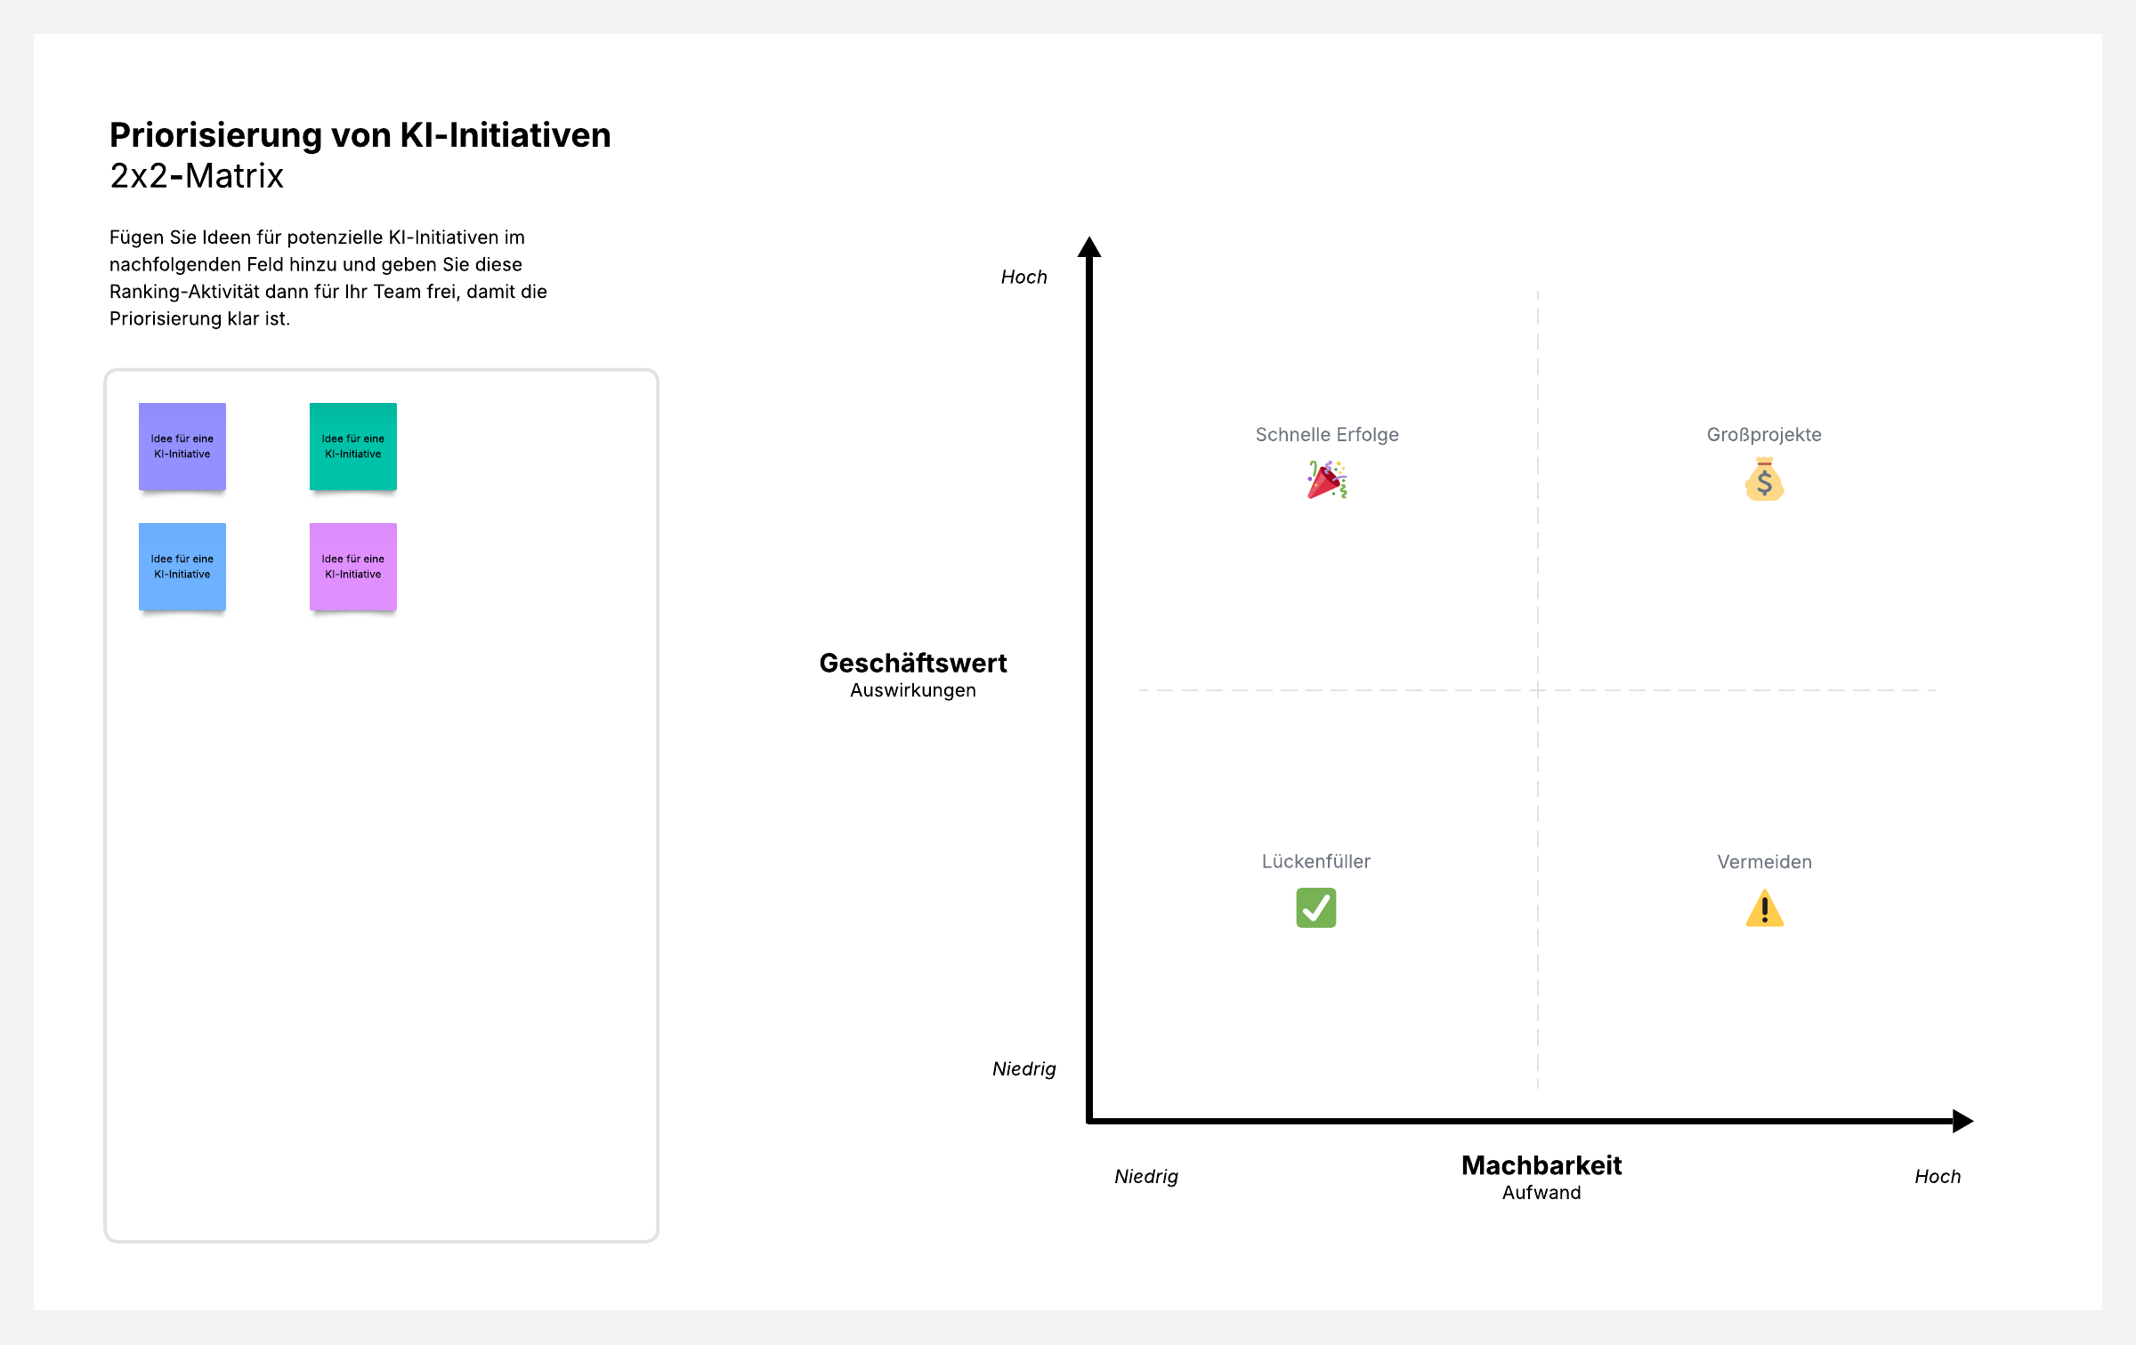Select the teal green sticky note
The image size is (2136, 1345).
(x=353, y=447)
